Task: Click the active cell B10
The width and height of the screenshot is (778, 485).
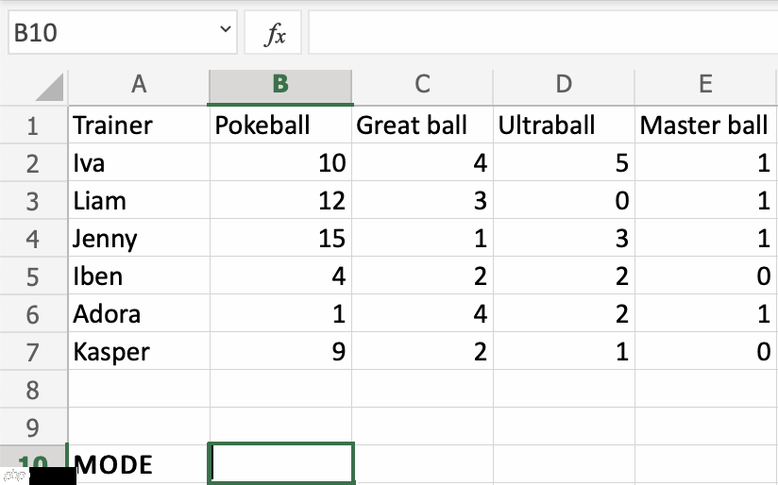Action: point(280,463)
